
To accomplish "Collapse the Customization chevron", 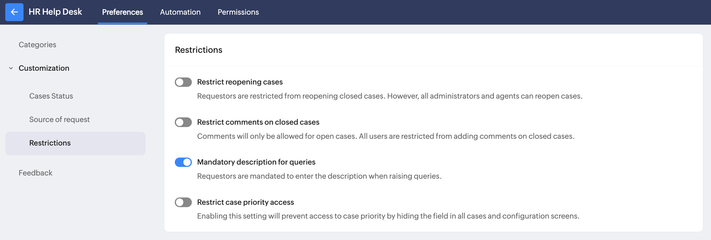I will (x=11, y=68).
